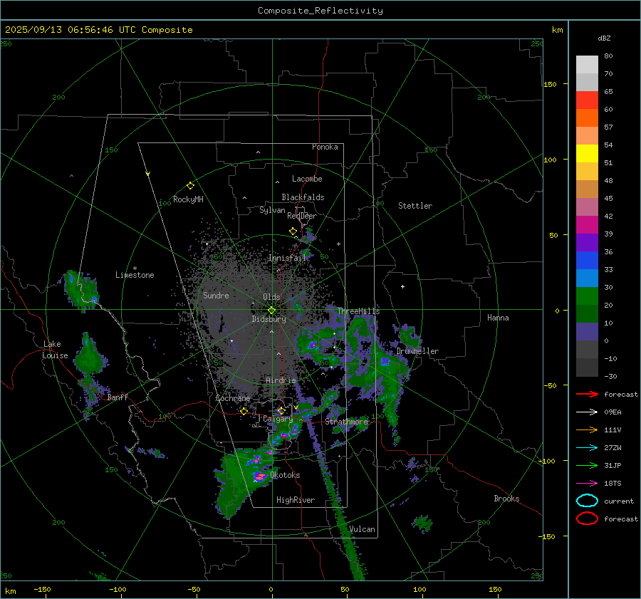The width and height of the screenshot is (641, 599).
Task: Click the dark orange swatch between 60 and 57
Action: click(587, 118)
